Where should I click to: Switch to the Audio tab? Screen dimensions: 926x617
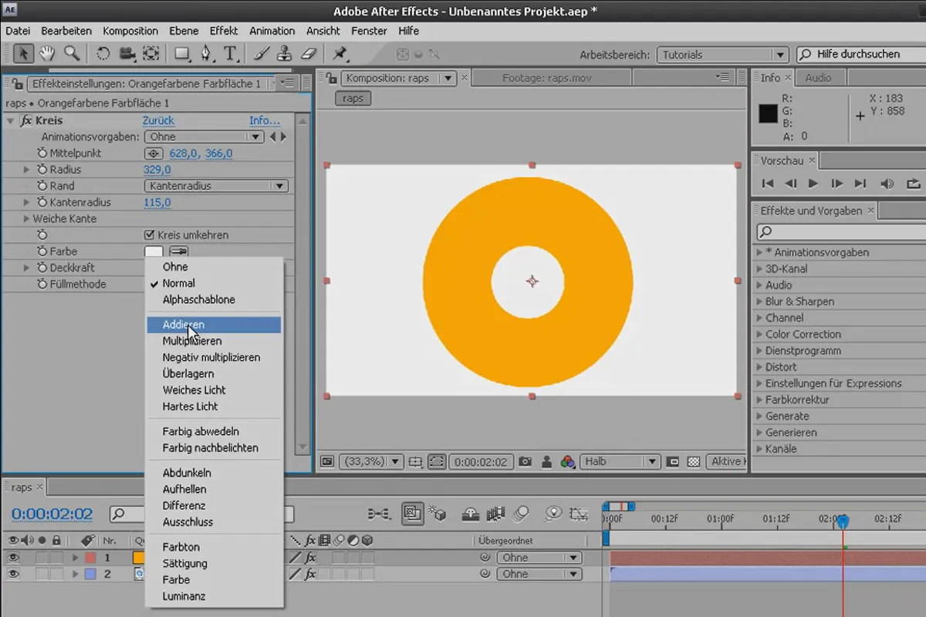tap(818, 78)
